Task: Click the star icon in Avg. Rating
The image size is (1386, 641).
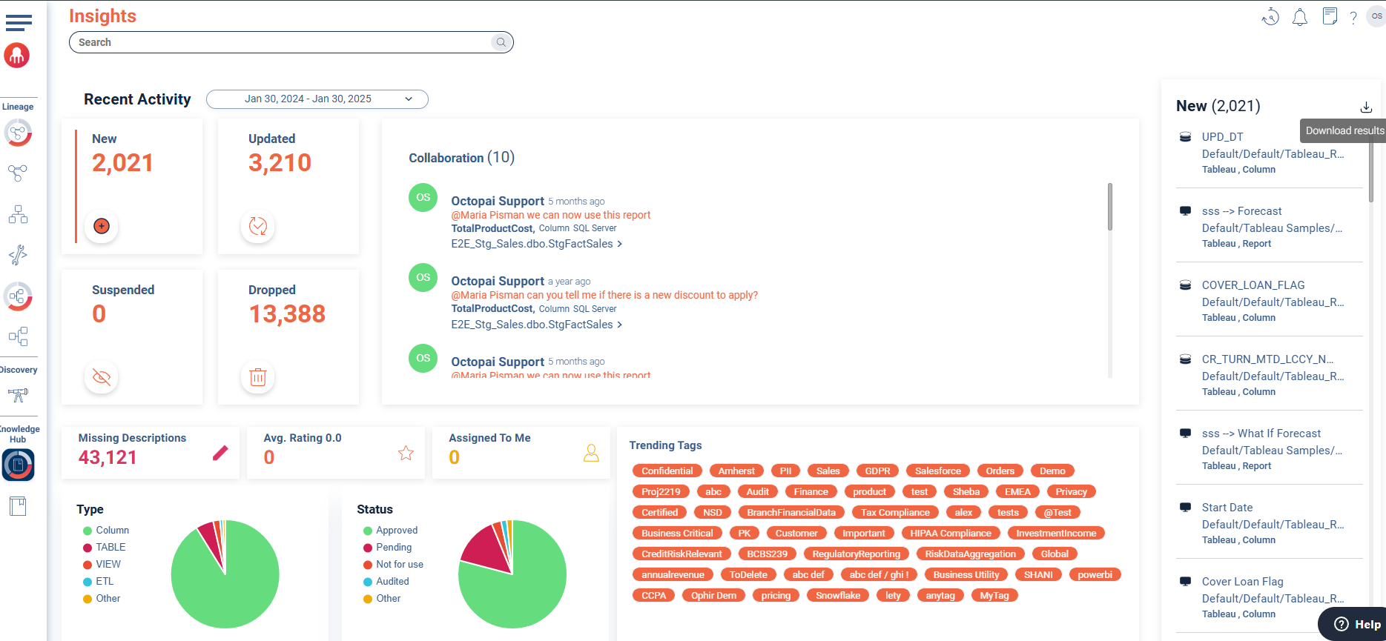Action: click(x=406, y=453)
